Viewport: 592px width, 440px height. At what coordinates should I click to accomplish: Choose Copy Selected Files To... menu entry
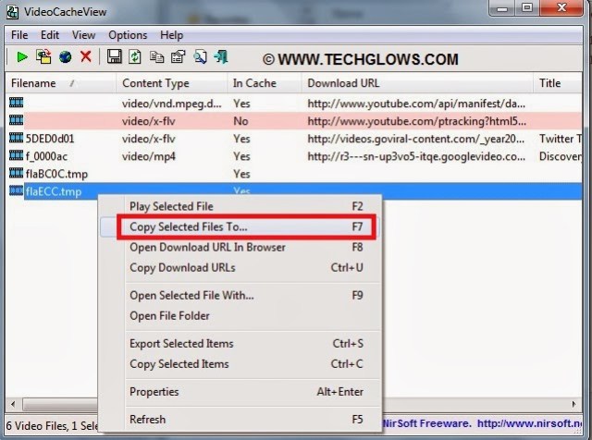tap(241, 226)
